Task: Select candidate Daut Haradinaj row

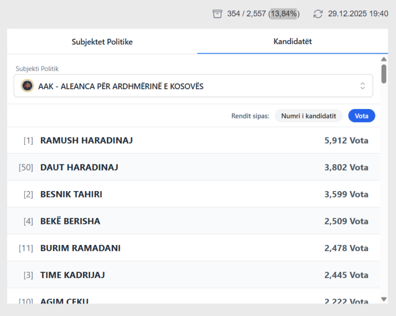Action: click(193, 167)
